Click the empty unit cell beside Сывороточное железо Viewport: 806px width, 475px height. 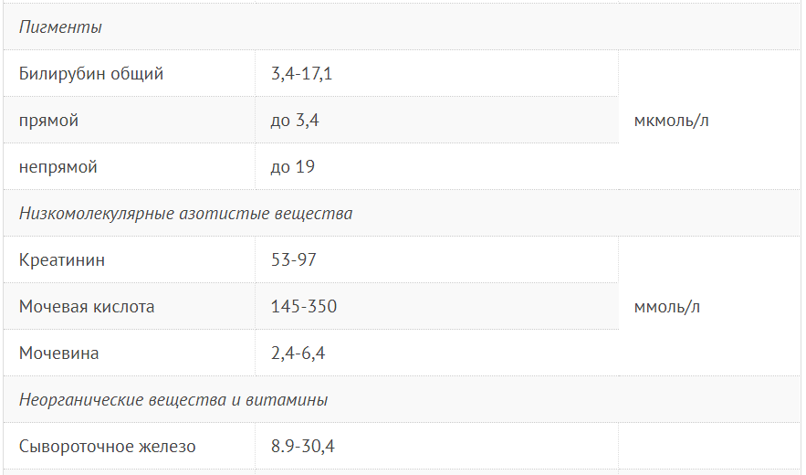(709, 447)
